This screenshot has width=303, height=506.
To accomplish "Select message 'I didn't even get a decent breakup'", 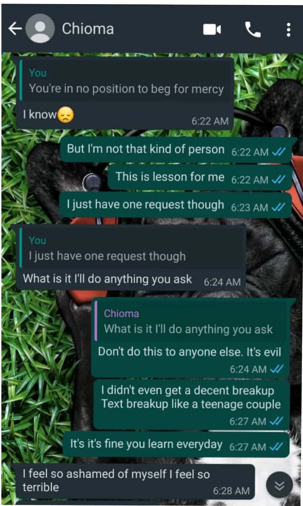I will [191, 404].
